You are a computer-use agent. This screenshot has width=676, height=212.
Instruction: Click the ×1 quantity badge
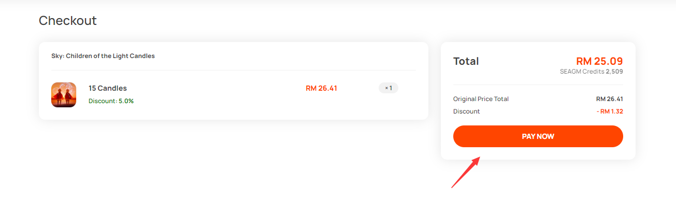point(389,88)
